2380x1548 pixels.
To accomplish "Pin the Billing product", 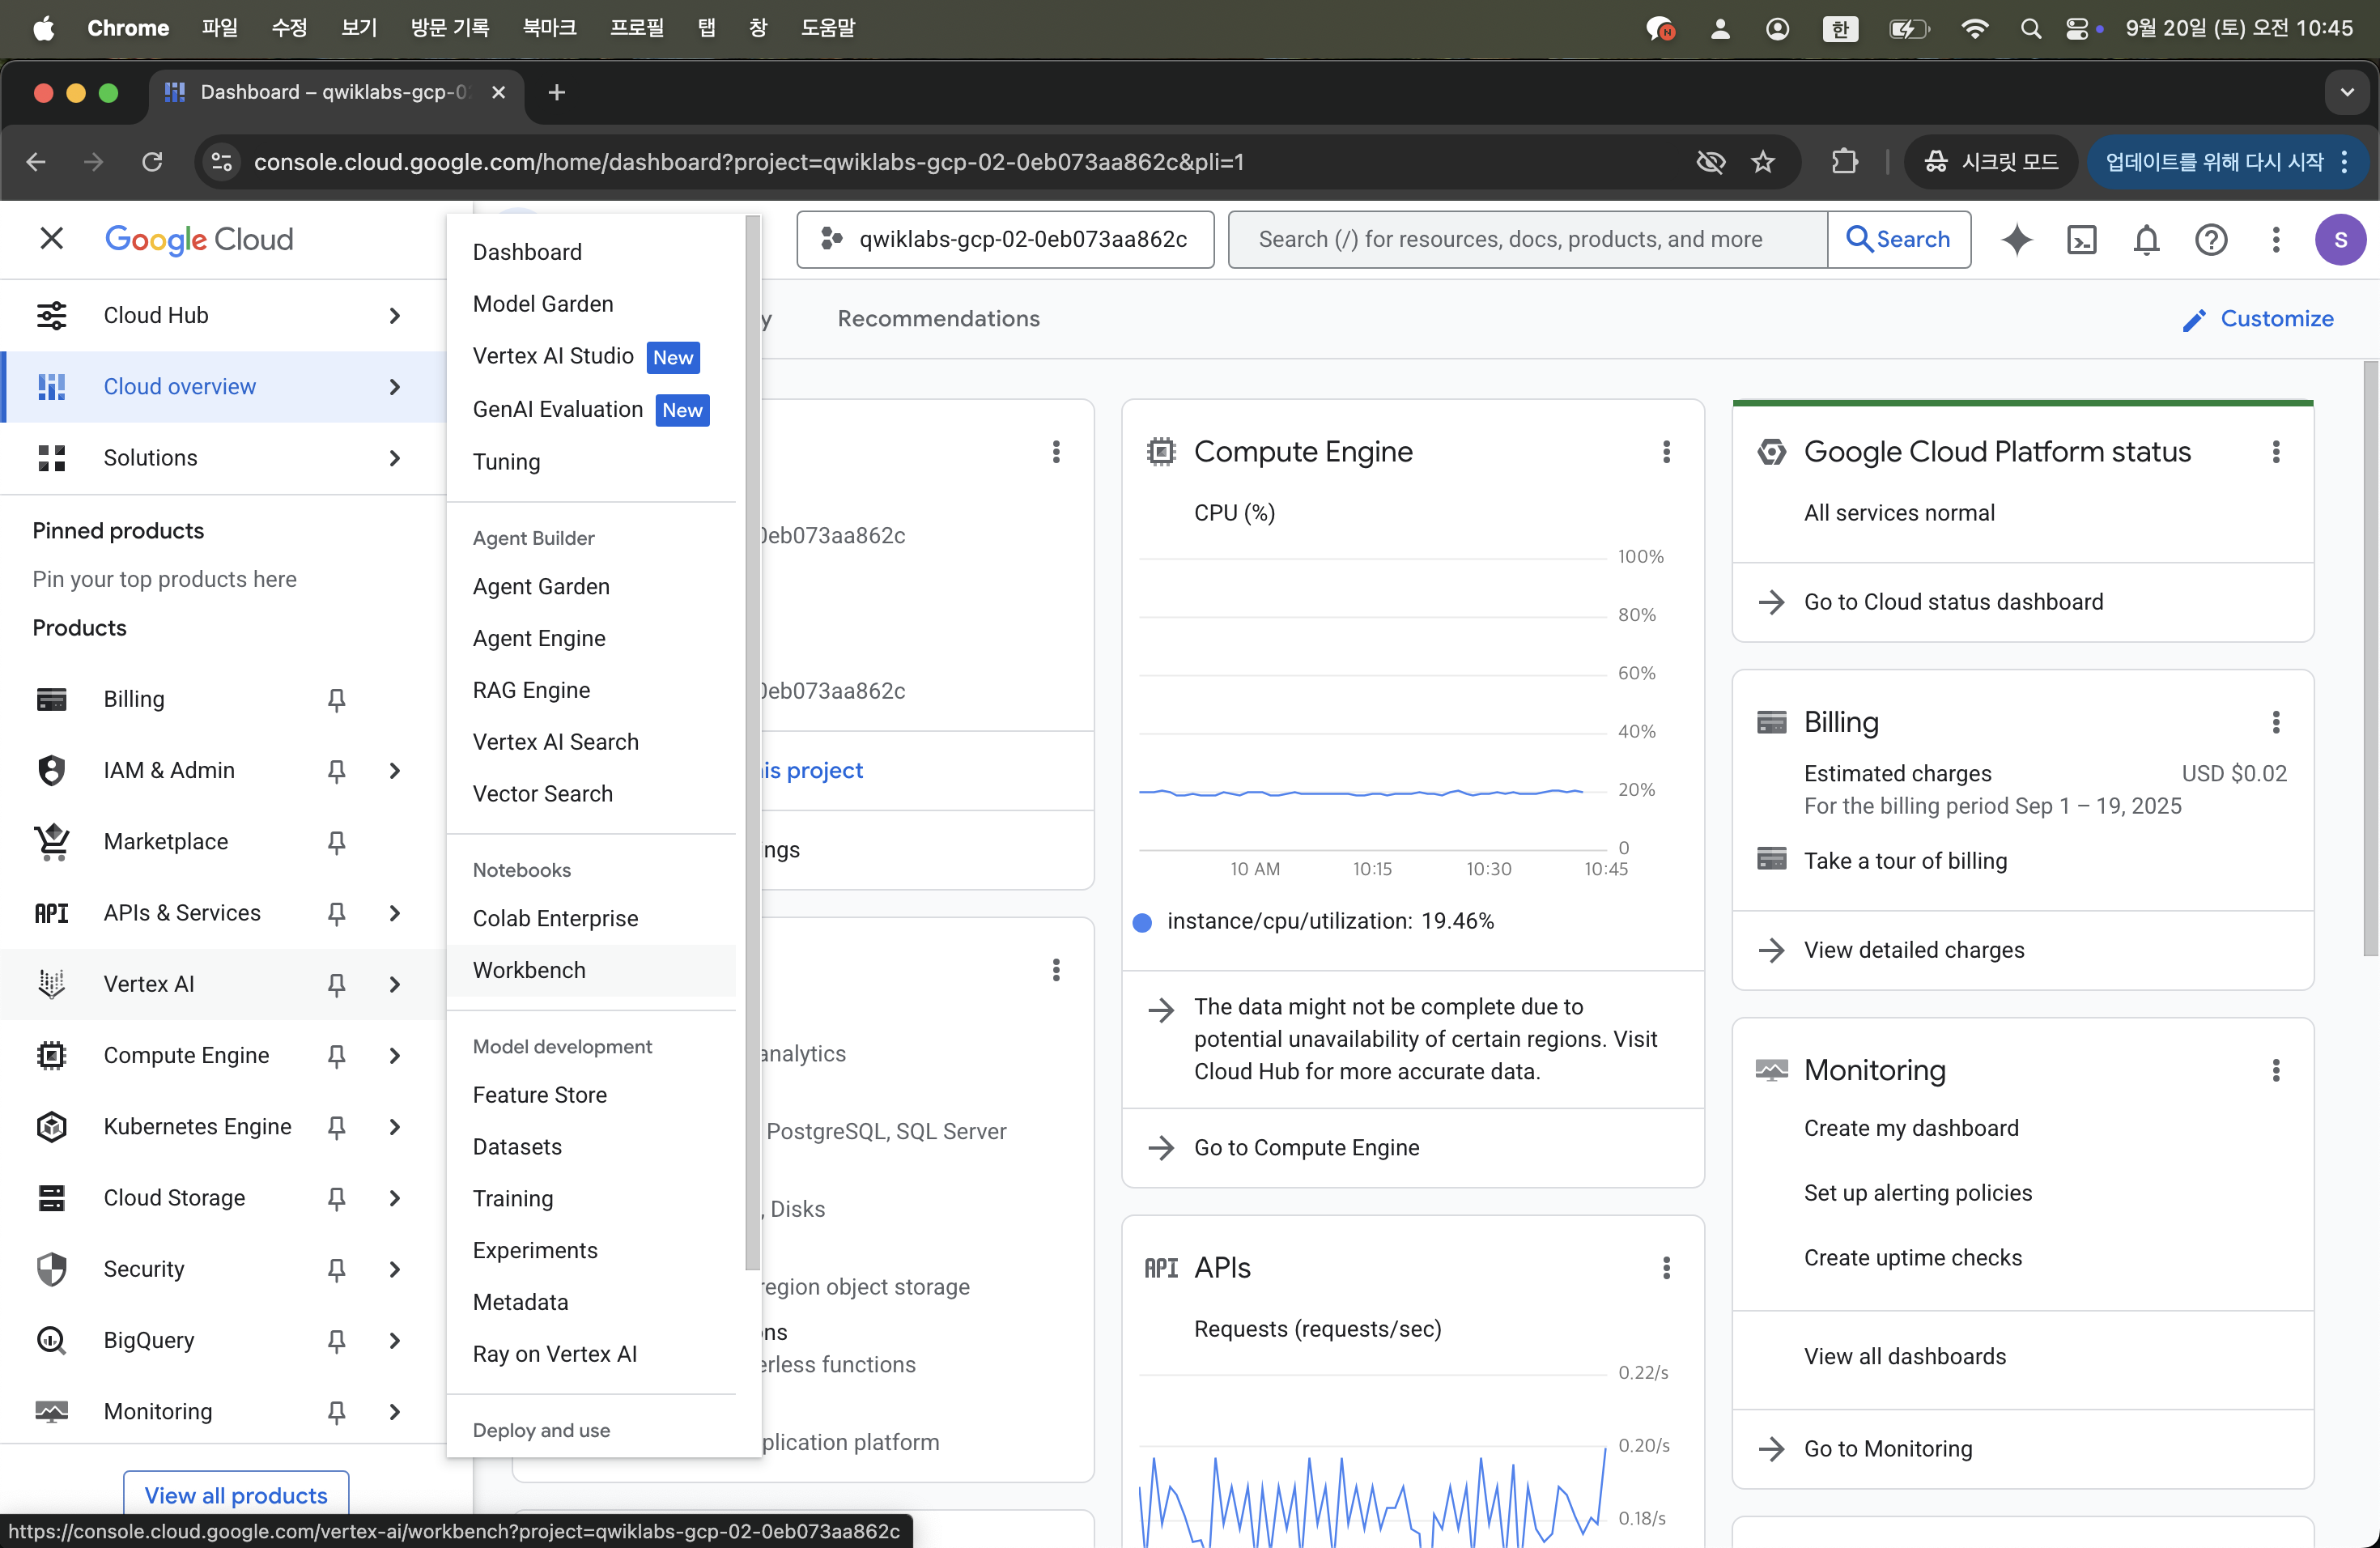I will [x=337, y=700].
